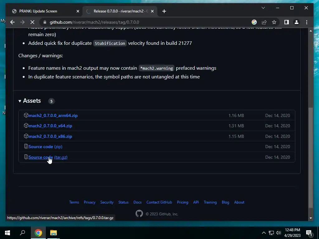Open the Windows Start menu
319x239 pixels.
[x=7, y=233]
